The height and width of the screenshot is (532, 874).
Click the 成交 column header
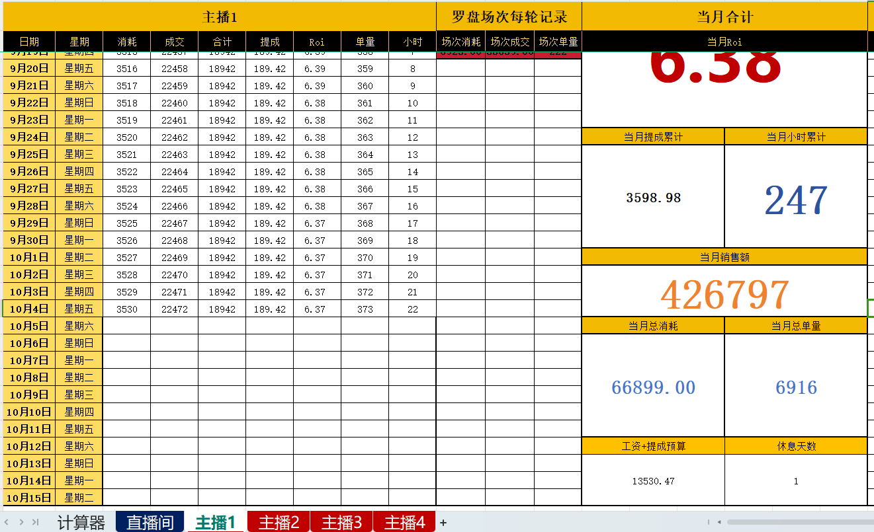(175, 41)
